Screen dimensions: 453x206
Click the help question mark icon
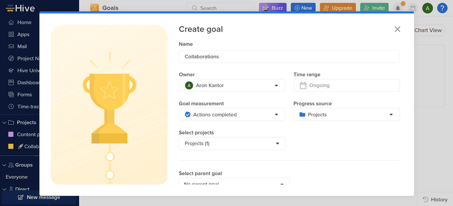click(x=442, y=8)
